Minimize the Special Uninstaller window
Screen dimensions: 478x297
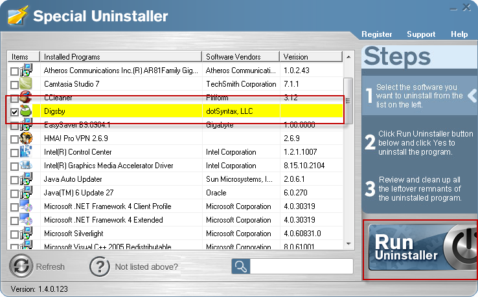point(453,8)
